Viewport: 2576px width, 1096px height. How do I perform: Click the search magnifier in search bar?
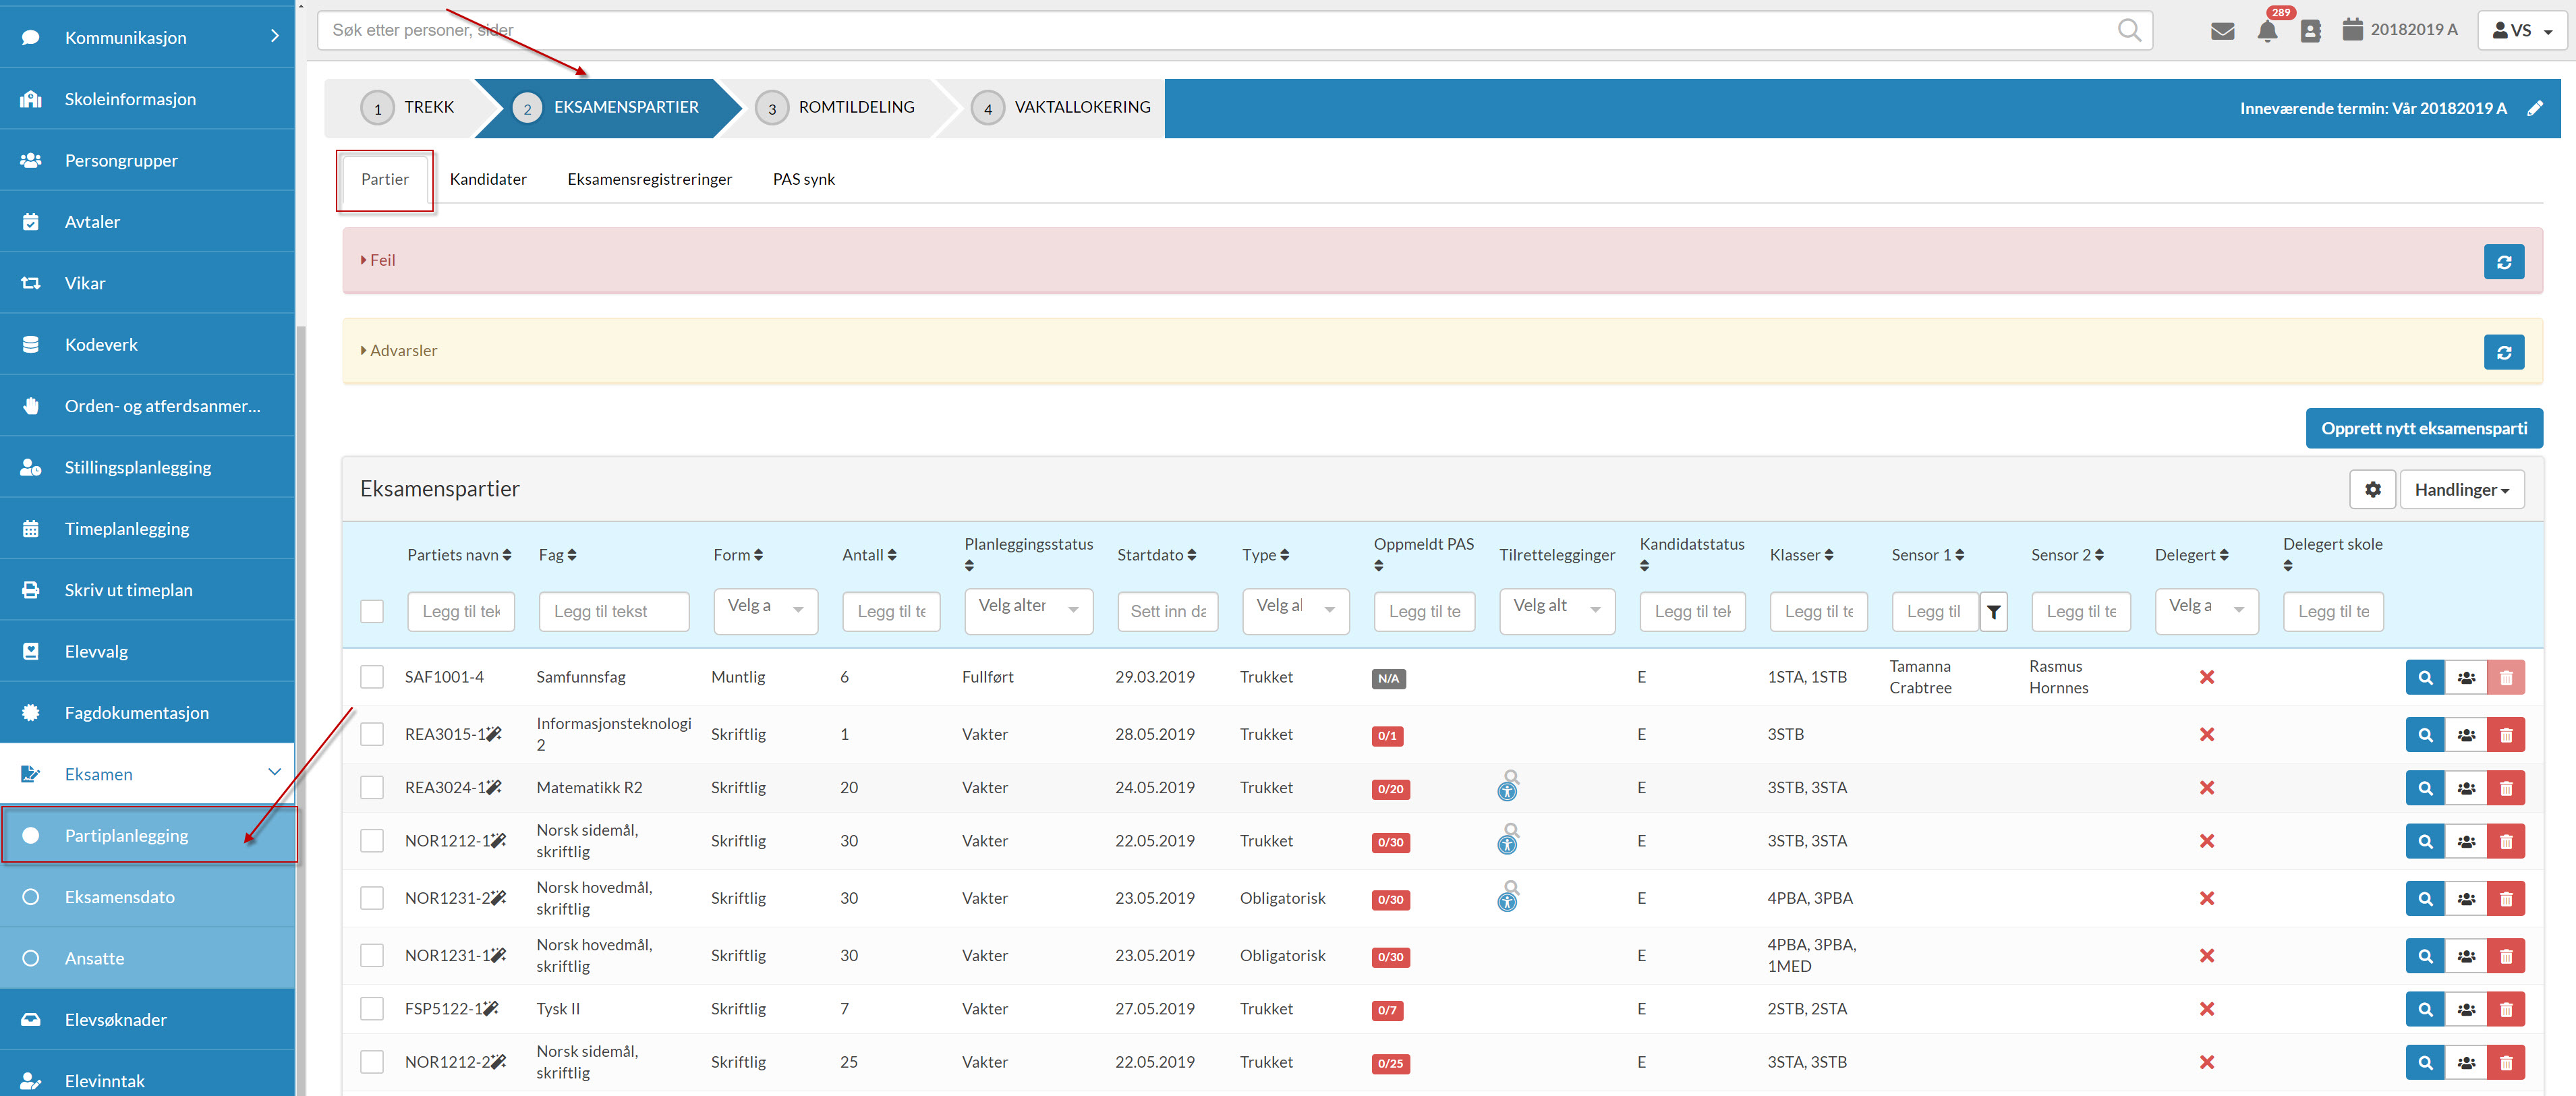(2129, 31)
